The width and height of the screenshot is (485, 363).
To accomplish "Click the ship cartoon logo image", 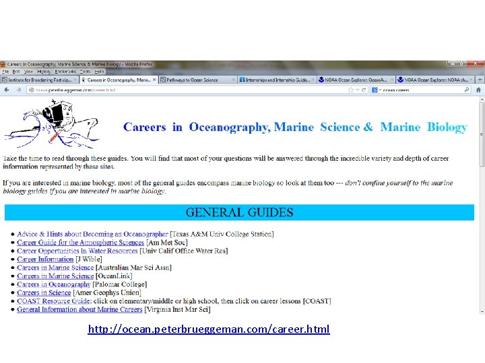I will [52, 124].
